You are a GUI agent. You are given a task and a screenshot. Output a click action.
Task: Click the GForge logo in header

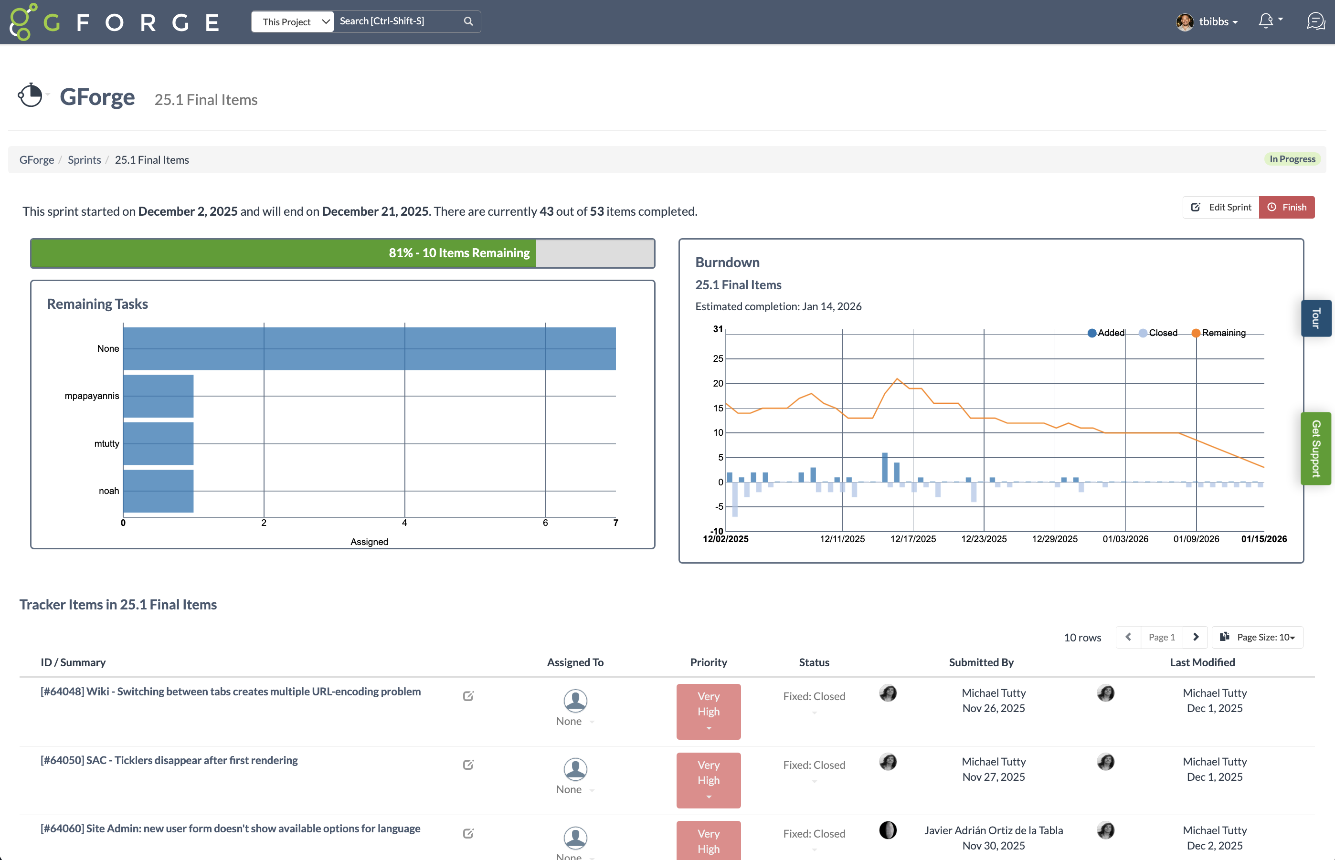pos(115,22)
